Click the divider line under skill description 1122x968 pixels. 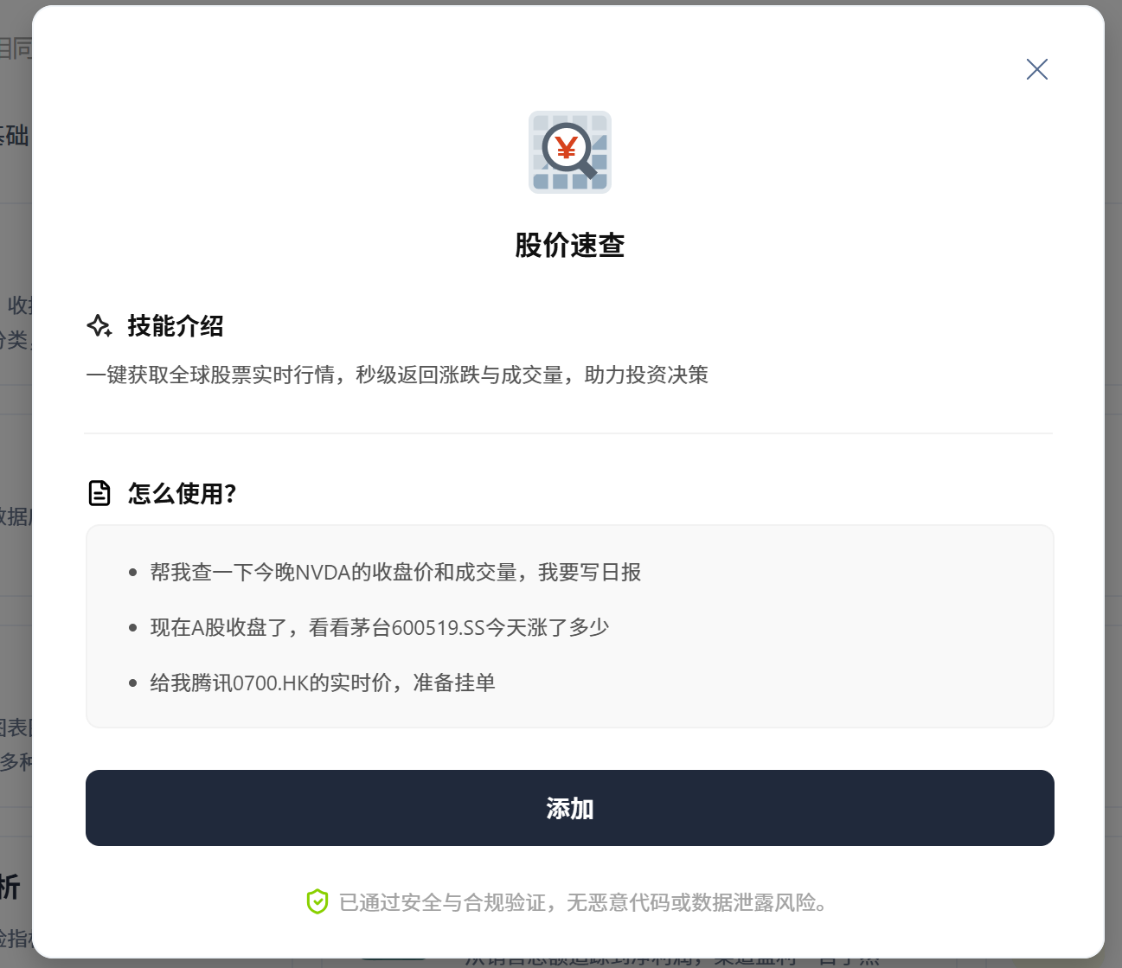[569, 433]
